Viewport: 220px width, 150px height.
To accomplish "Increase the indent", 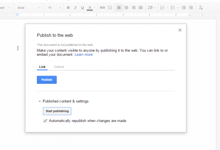I will [x=191, y=7].
